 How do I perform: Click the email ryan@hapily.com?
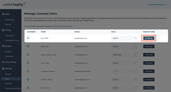click(x=81, y=46)
